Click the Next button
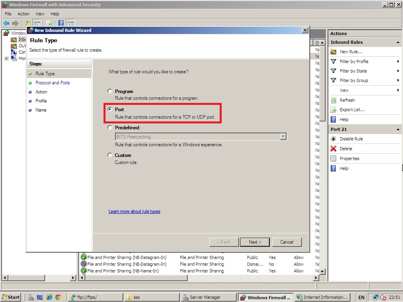This screenshot has height=302, width=403. coord(255,242)
